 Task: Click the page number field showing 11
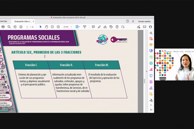click(x=27, y=27)
